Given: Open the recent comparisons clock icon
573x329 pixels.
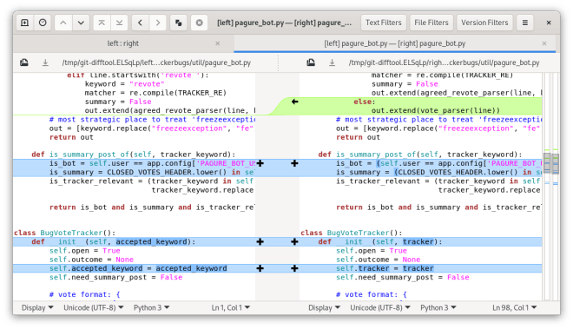Looking at the screenshot, I should pos(43,23).
